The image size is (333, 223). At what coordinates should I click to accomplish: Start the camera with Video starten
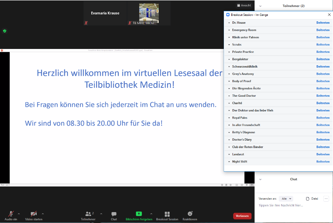tap(34, 214)
